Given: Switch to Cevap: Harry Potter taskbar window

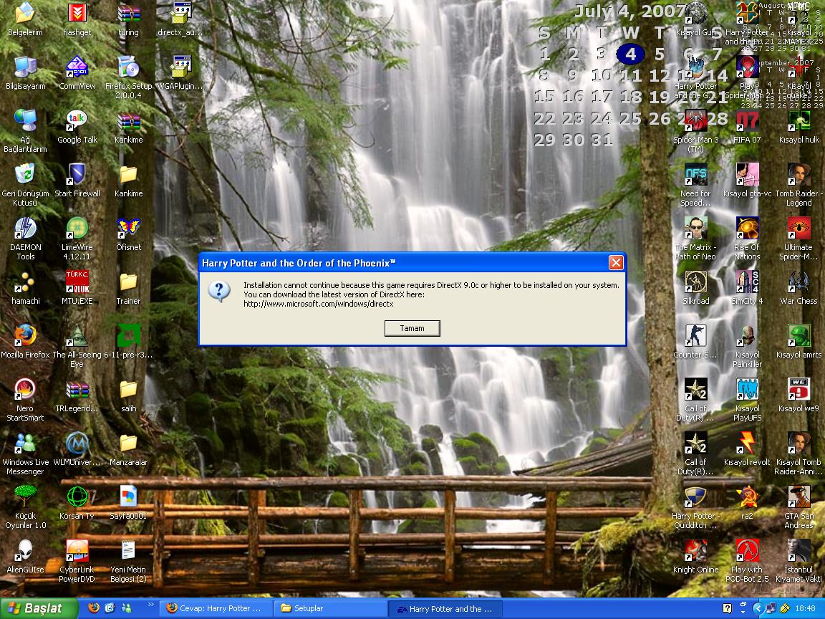Looking at the screenshot, I should (216, 608).
